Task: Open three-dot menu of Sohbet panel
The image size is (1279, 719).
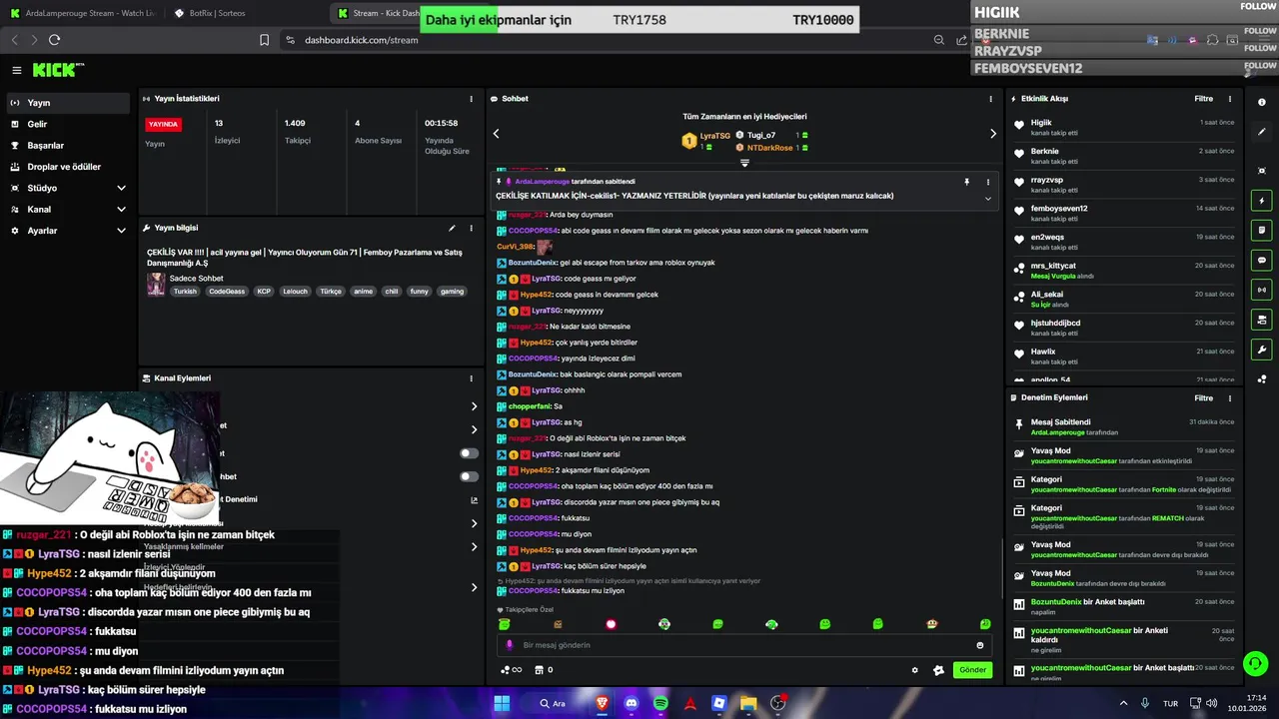Action: click(x=991, y=99)
